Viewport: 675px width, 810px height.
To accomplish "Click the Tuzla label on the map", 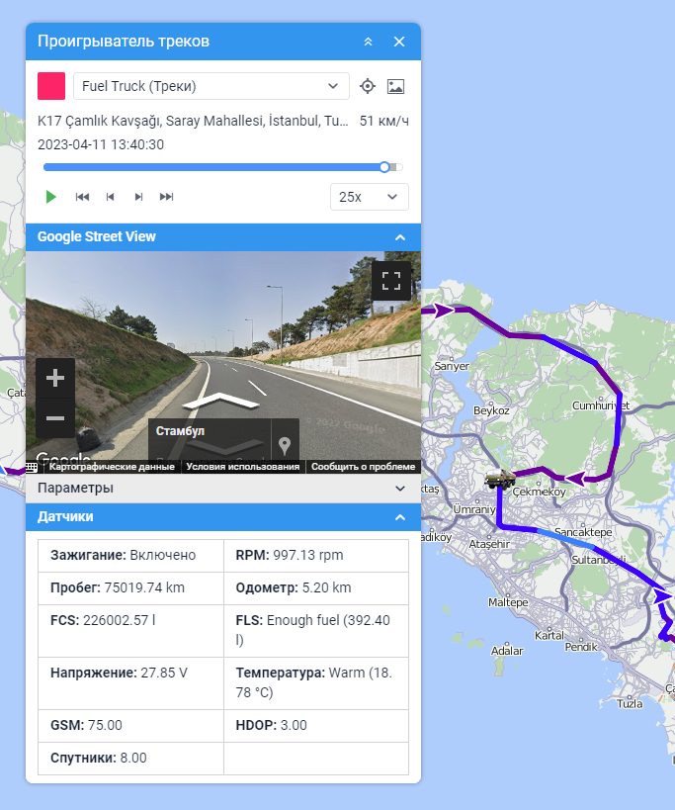I will click(630, 703).
